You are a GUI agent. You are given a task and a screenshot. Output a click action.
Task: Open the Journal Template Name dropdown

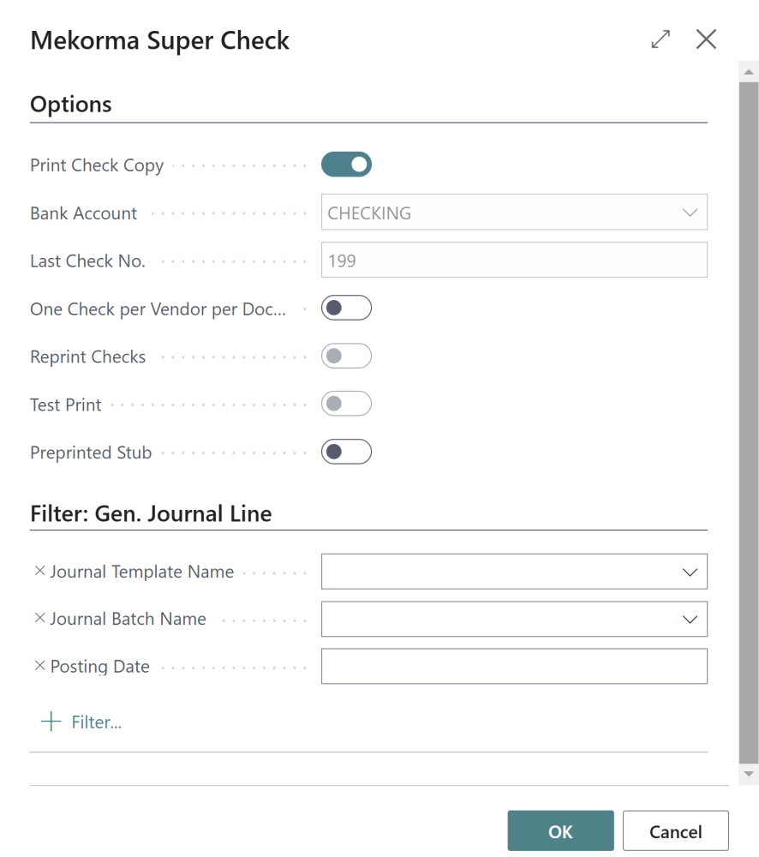pos(690,571)
